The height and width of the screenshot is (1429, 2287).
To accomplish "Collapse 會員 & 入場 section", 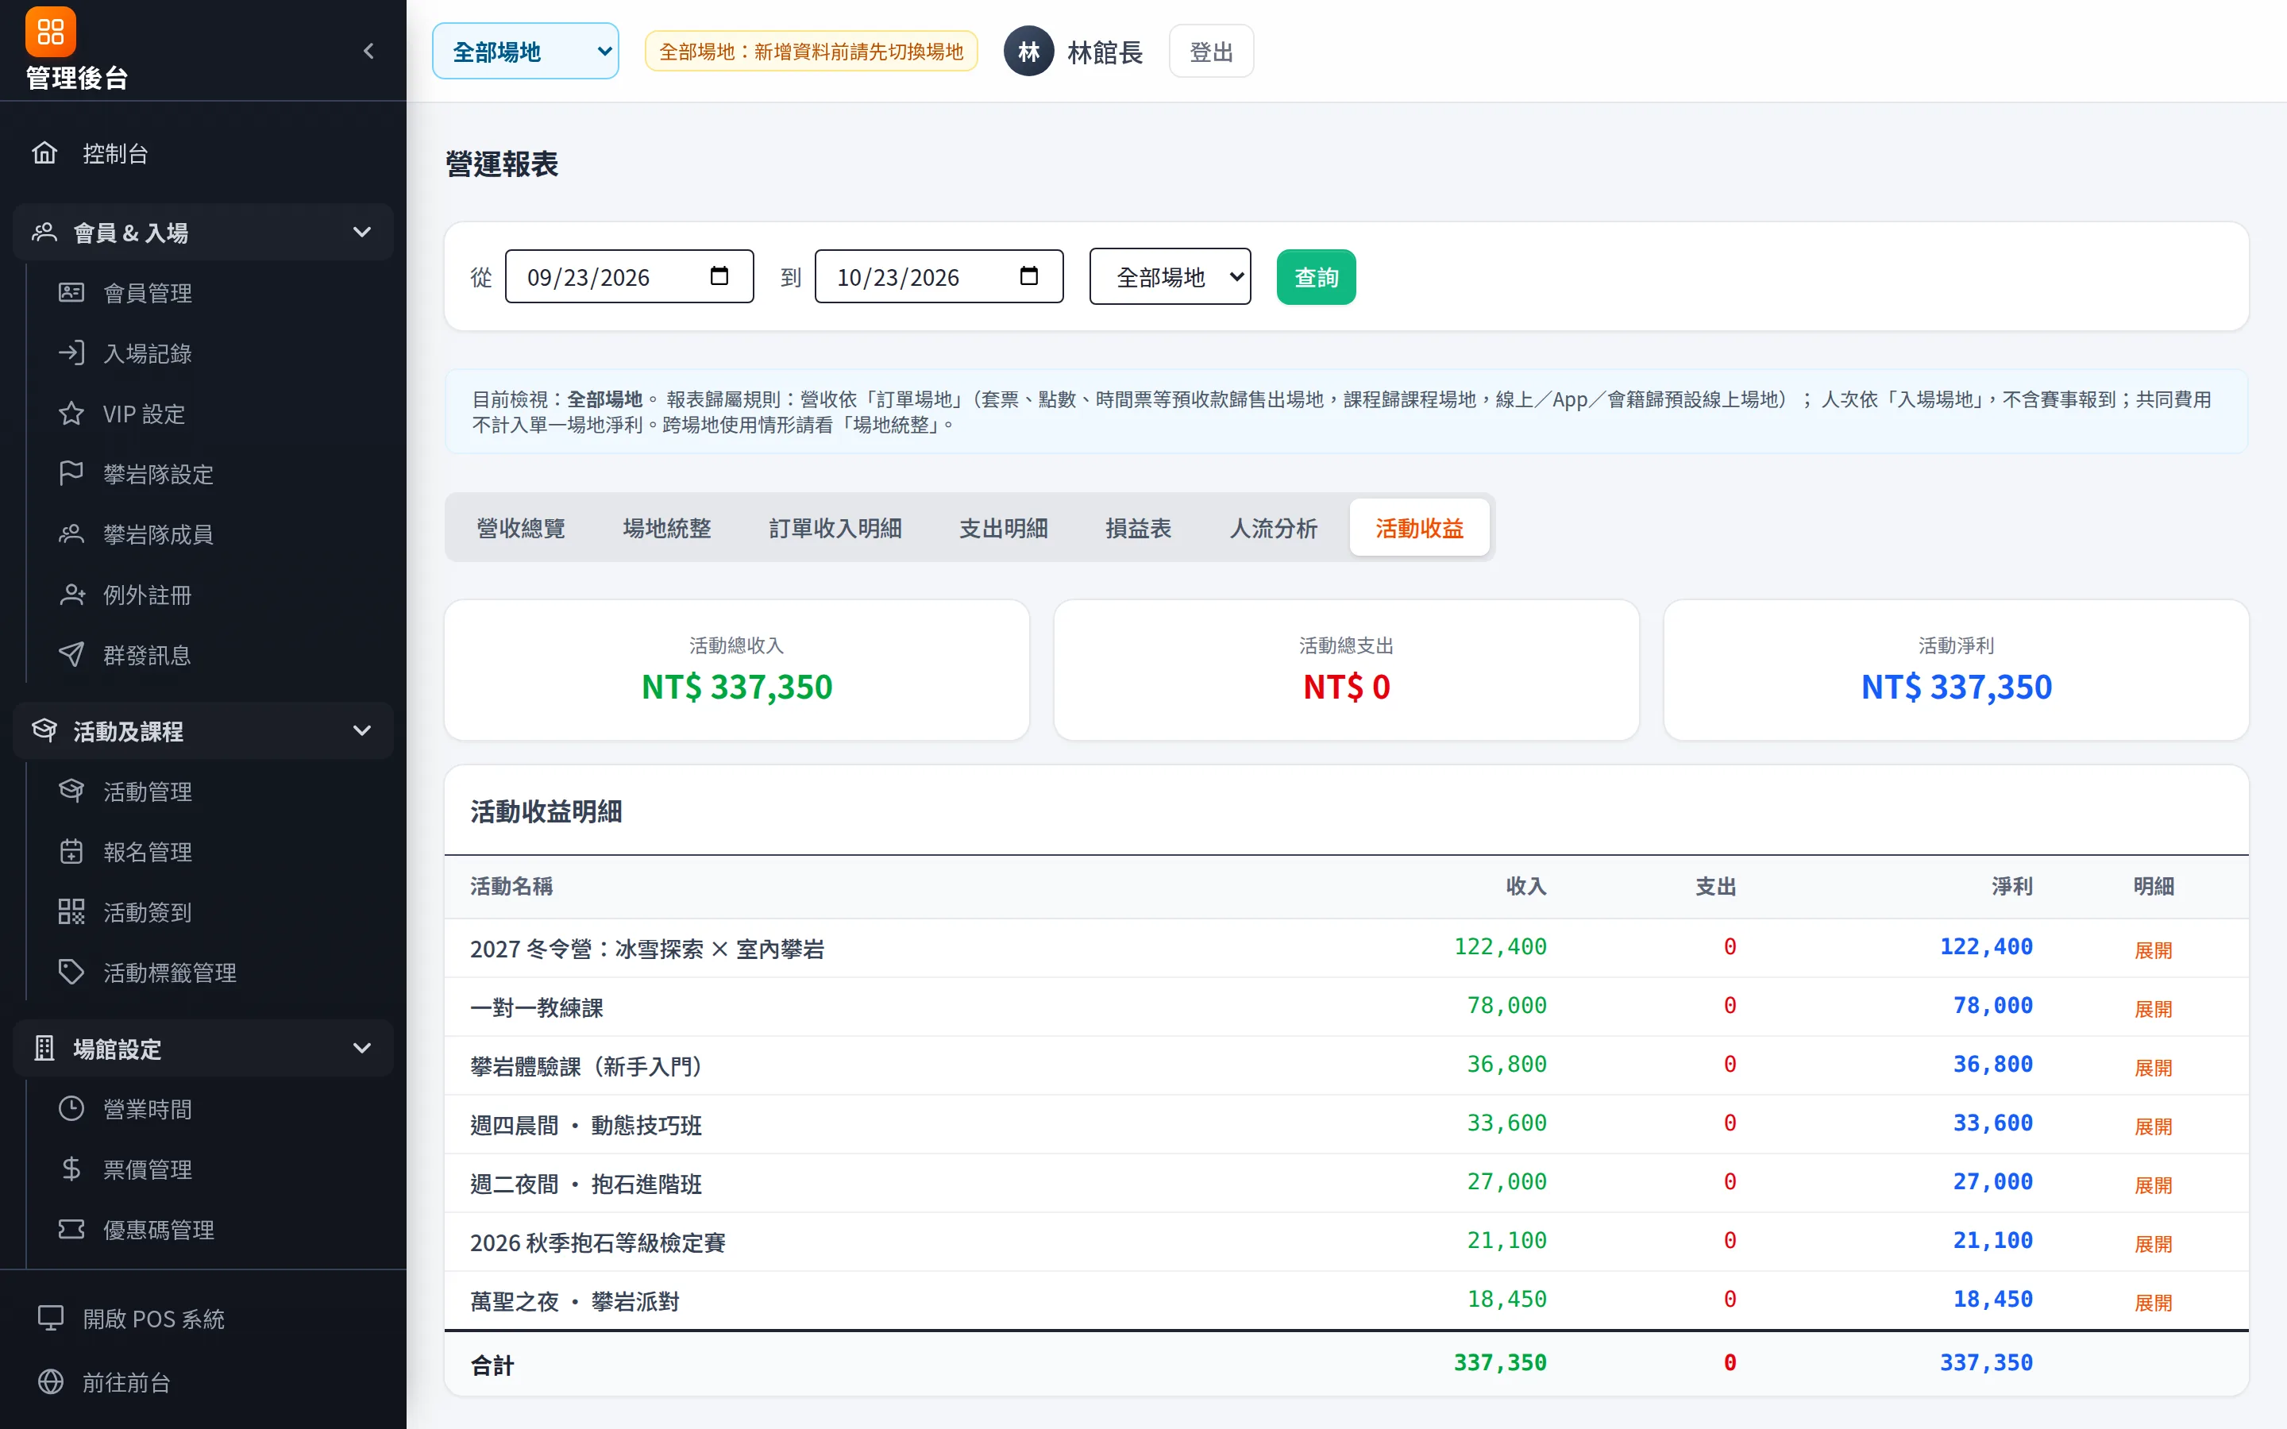I will coord(203,233).
